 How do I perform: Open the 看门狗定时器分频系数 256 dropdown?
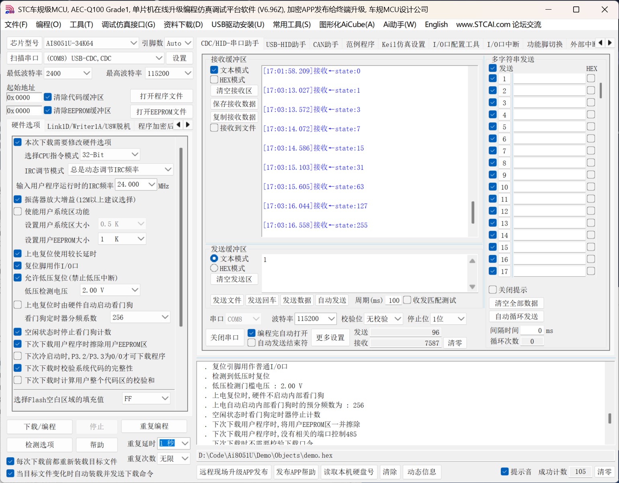[165, 317]
